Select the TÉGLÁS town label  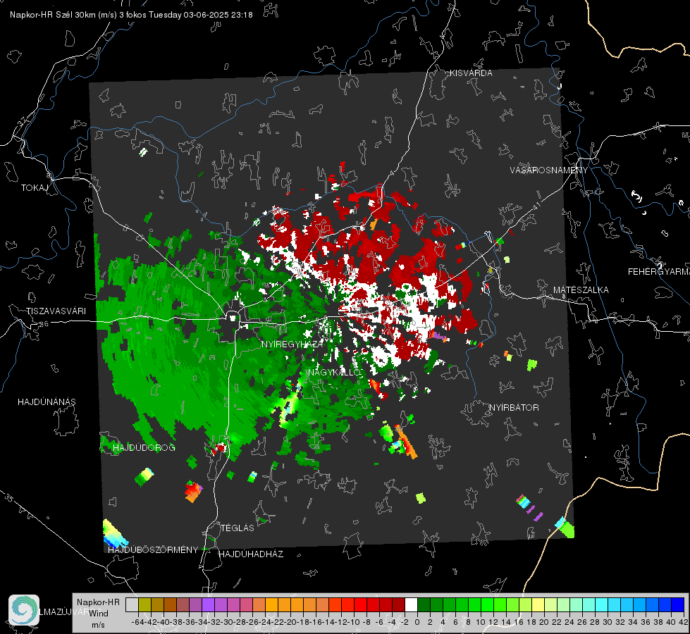click(238, 528)
